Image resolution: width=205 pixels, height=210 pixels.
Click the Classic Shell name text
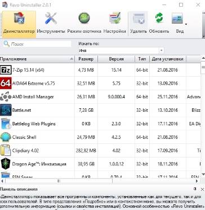click(x=24, y=137)
